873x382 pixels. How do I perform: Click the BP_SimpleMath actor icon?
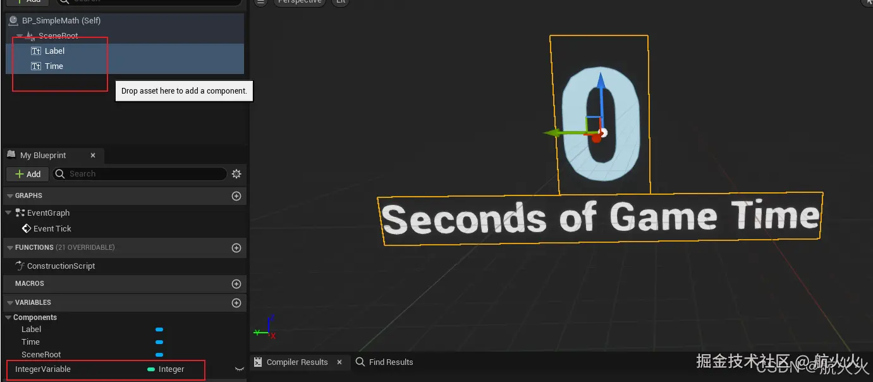point(13,20)
